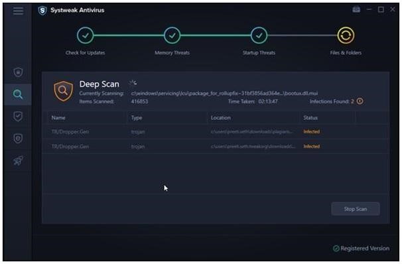Click the Registered Version check icon

point(336,248)
